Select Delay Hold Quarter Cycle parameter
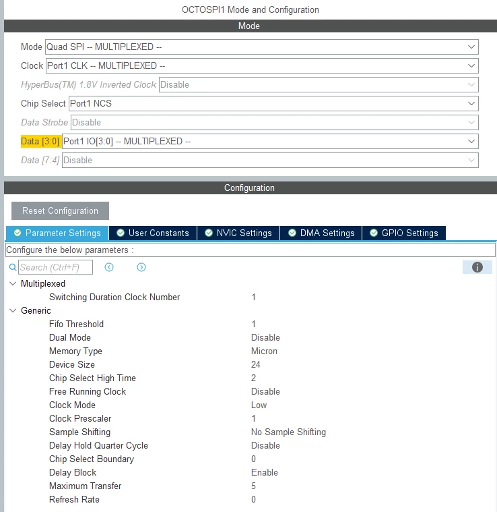Viewport: 497px width, 512px height. [98, 446]
